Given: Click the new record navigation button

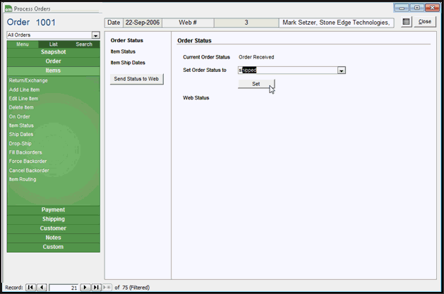Looking at the screenshot, I should point(107,288).
